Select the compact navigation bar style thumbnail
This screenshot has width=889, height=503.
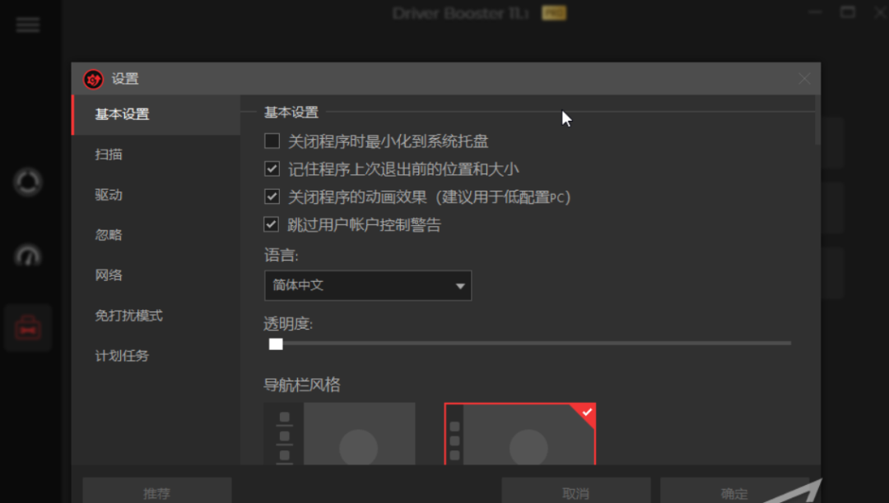[520, 434]
